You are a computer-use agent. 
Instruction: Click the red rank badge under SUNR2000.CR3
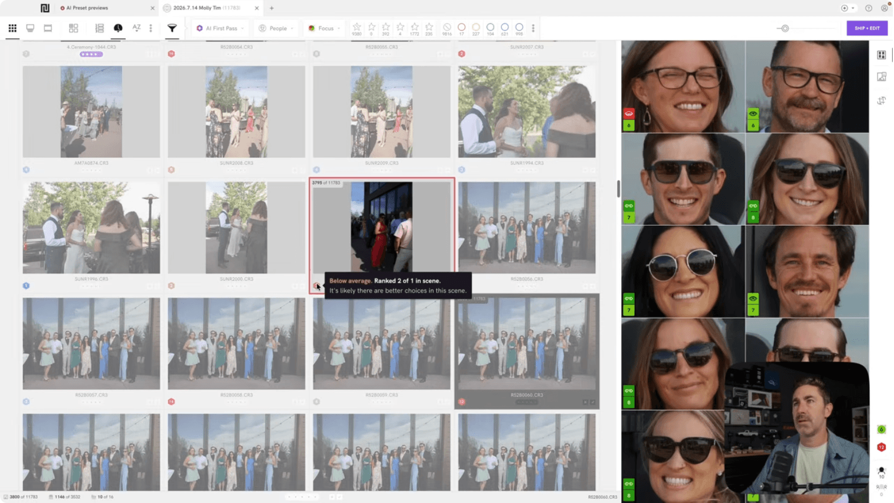(x=171, y=286)
